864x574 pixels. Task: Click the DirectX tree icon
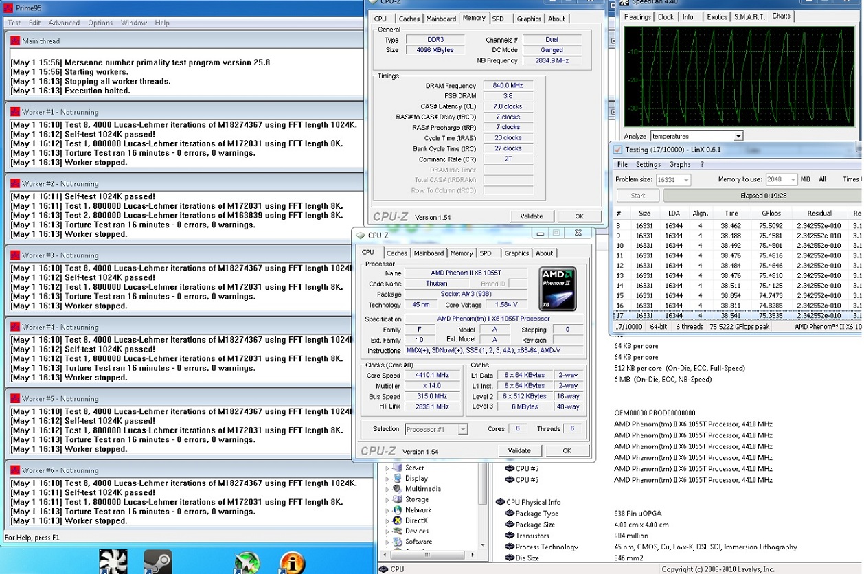coord(398,520)
